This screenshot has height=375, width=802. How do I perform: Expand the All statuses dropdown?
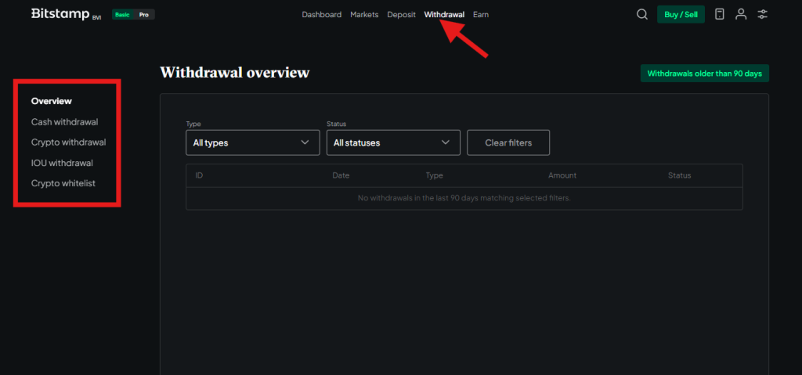click(393, 142)
